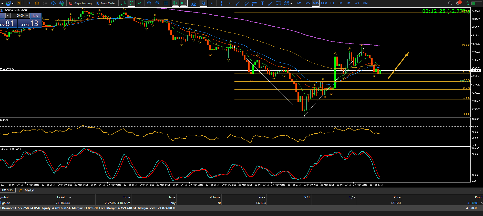Image resolution: width=483 pixels, height=216 pixels.
Task: Click the BUY button on one-click panel
Action: point(36,16)
